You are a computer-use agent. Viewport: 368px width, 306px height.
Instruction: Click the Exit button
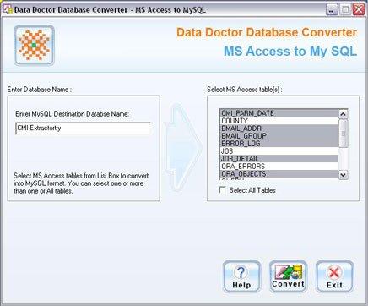(334, 276)
